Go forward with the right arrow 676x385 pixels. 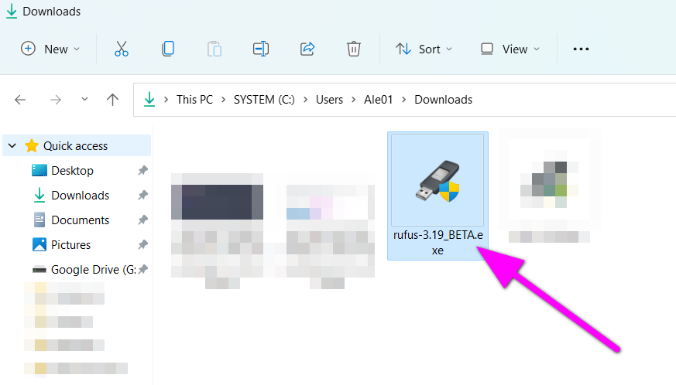pyautogui.click(x=56, y=100)
